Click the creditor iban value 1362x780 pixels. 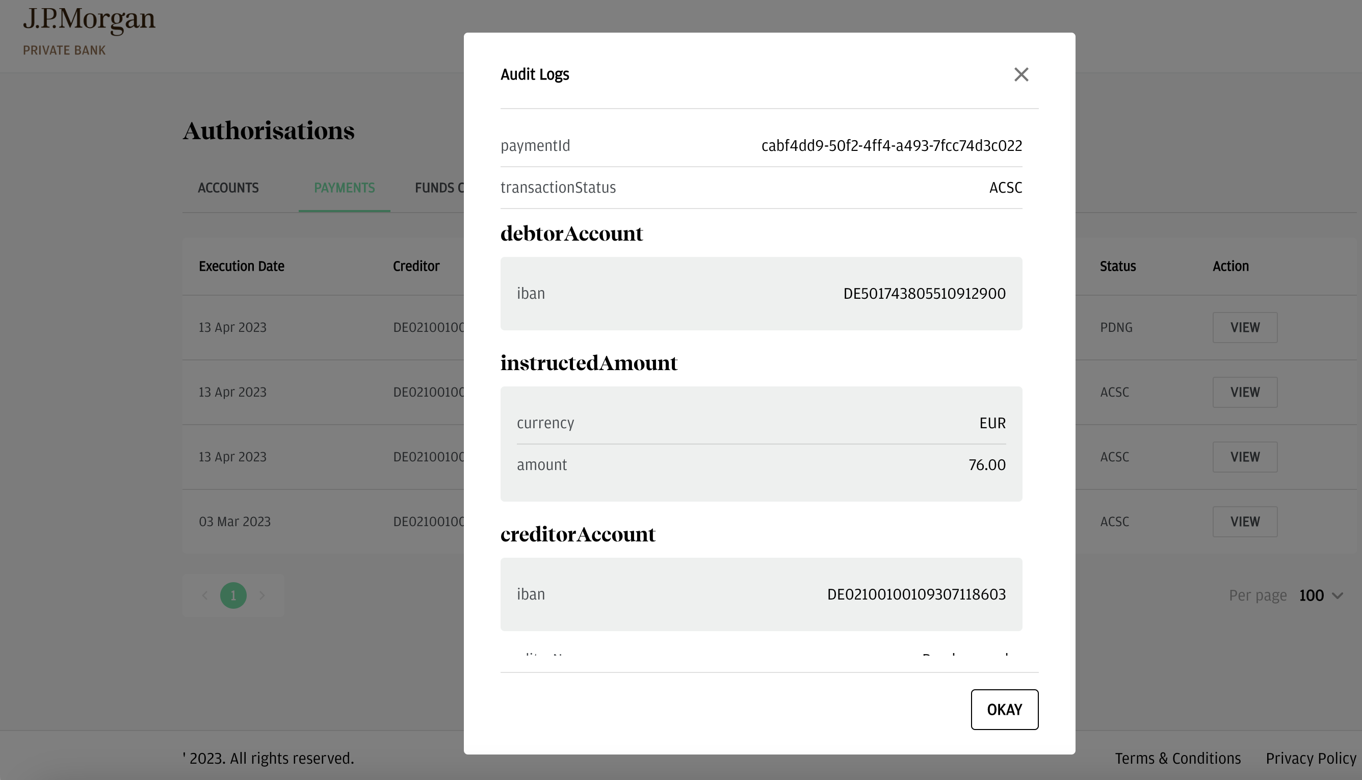[916, 594]
